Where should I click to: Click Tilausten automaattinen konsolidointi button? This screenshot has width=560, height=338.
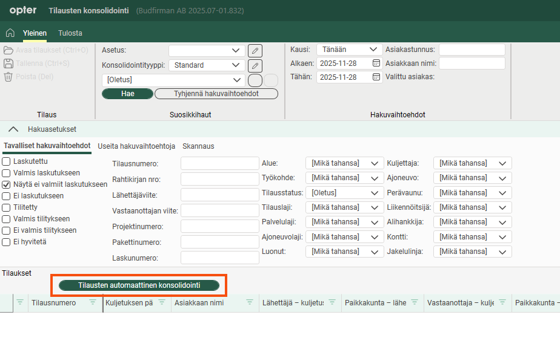pos(139,285)
